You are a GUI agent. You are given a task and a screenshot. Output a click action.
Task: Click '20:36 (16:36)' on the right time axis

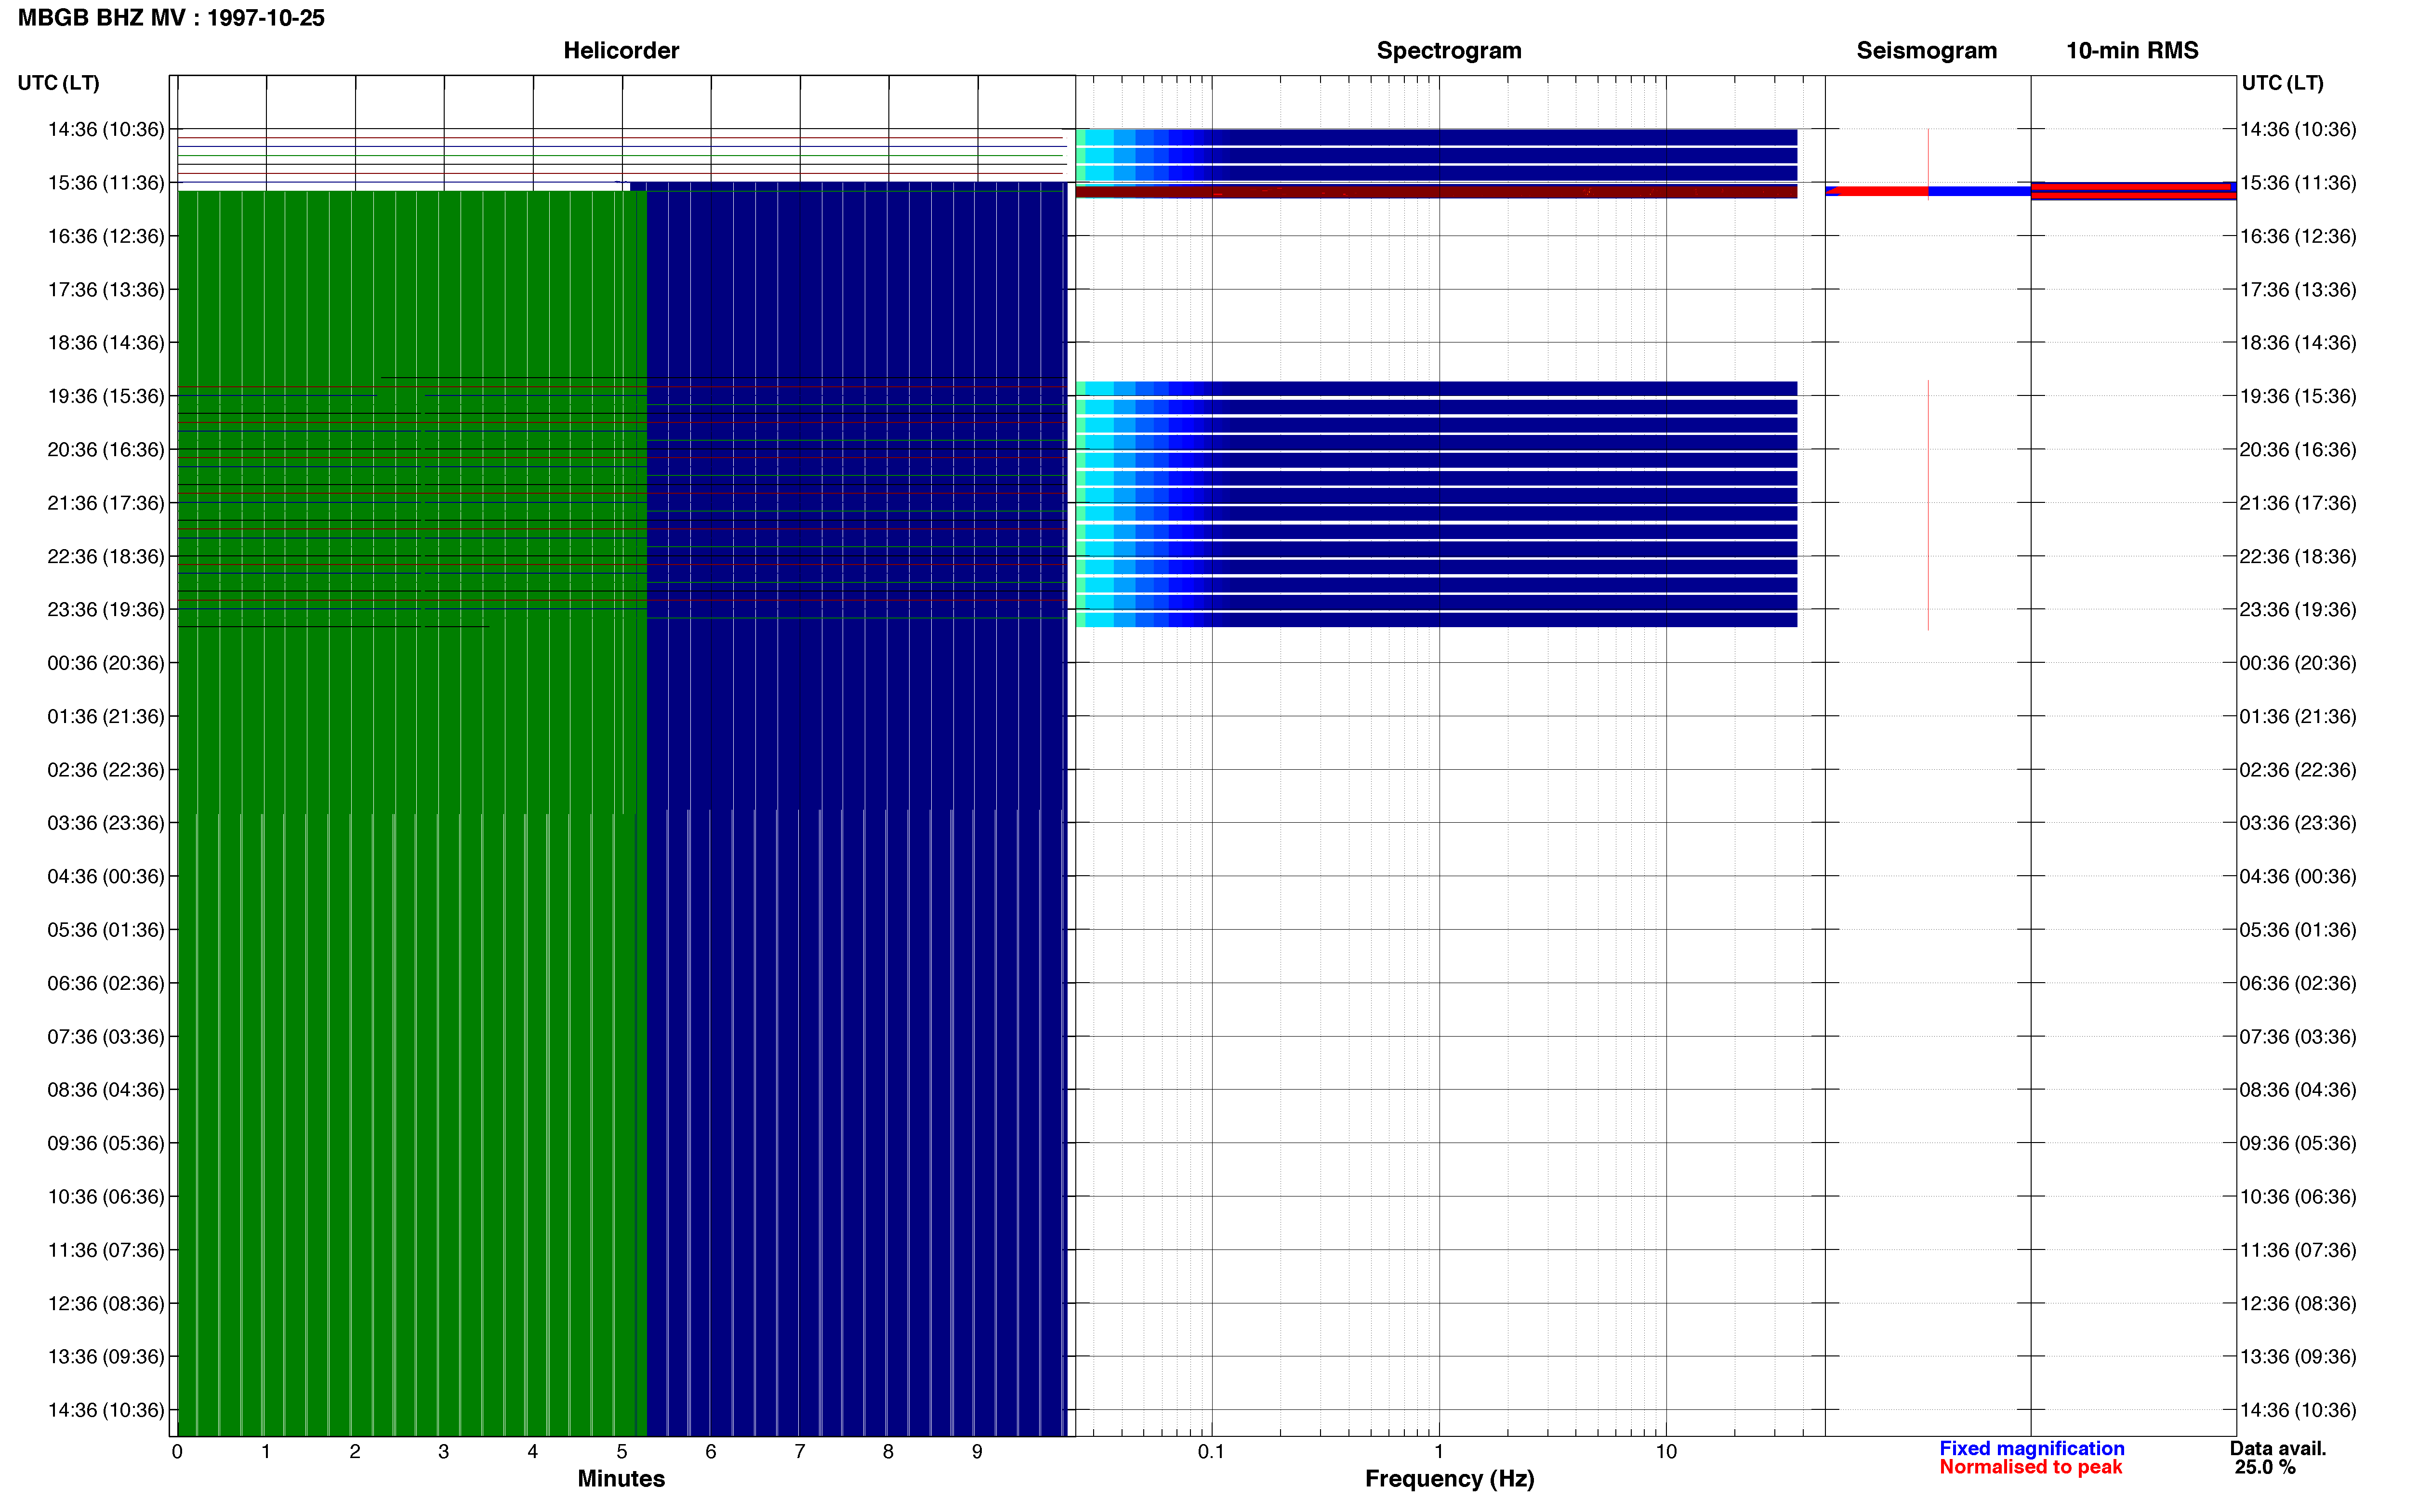[x=2298, y=450]
